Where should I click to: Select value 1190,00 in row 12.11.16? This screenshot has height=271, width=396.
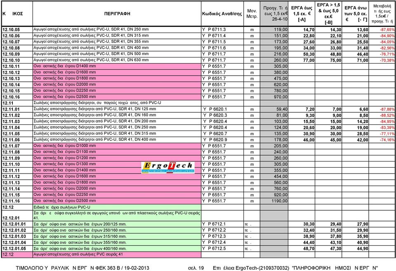pos(280,201)
